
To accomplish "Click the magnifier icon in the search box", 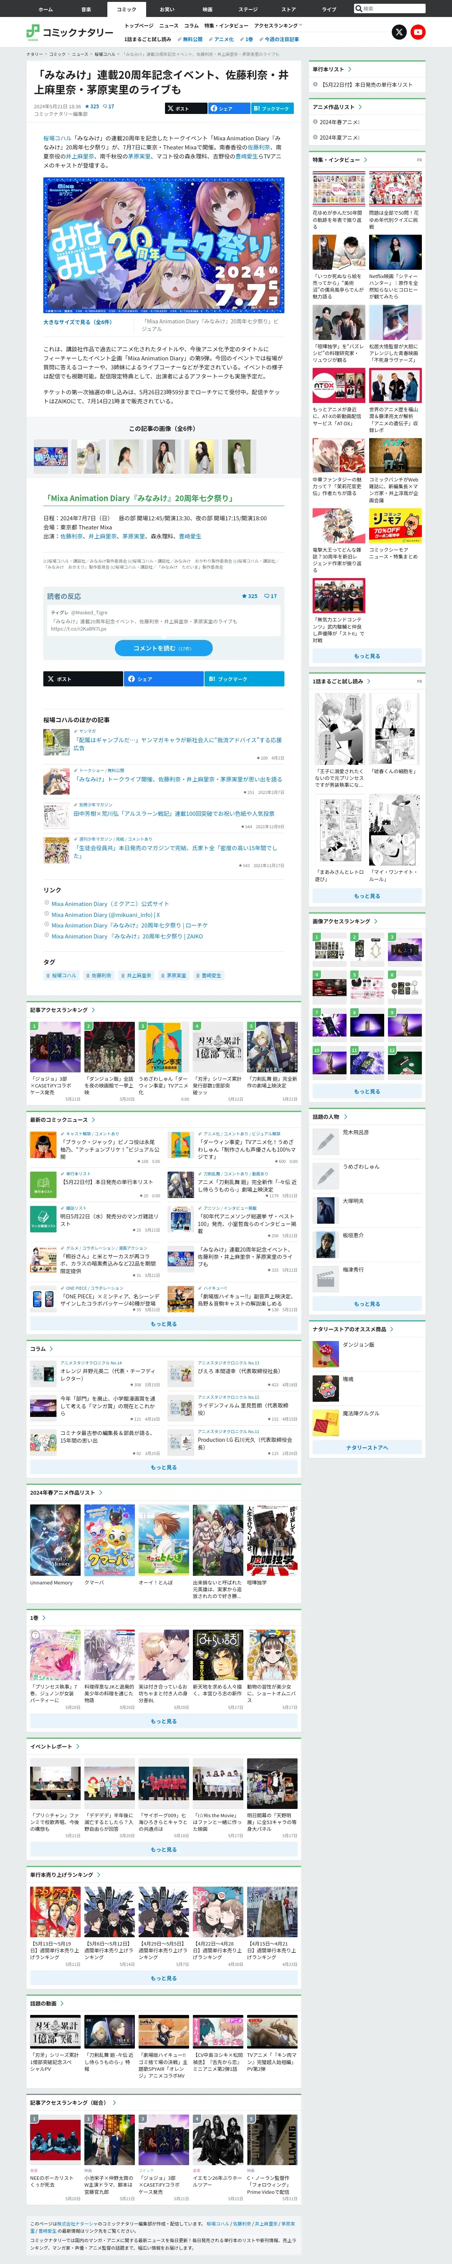I will [x=358, y=8].
